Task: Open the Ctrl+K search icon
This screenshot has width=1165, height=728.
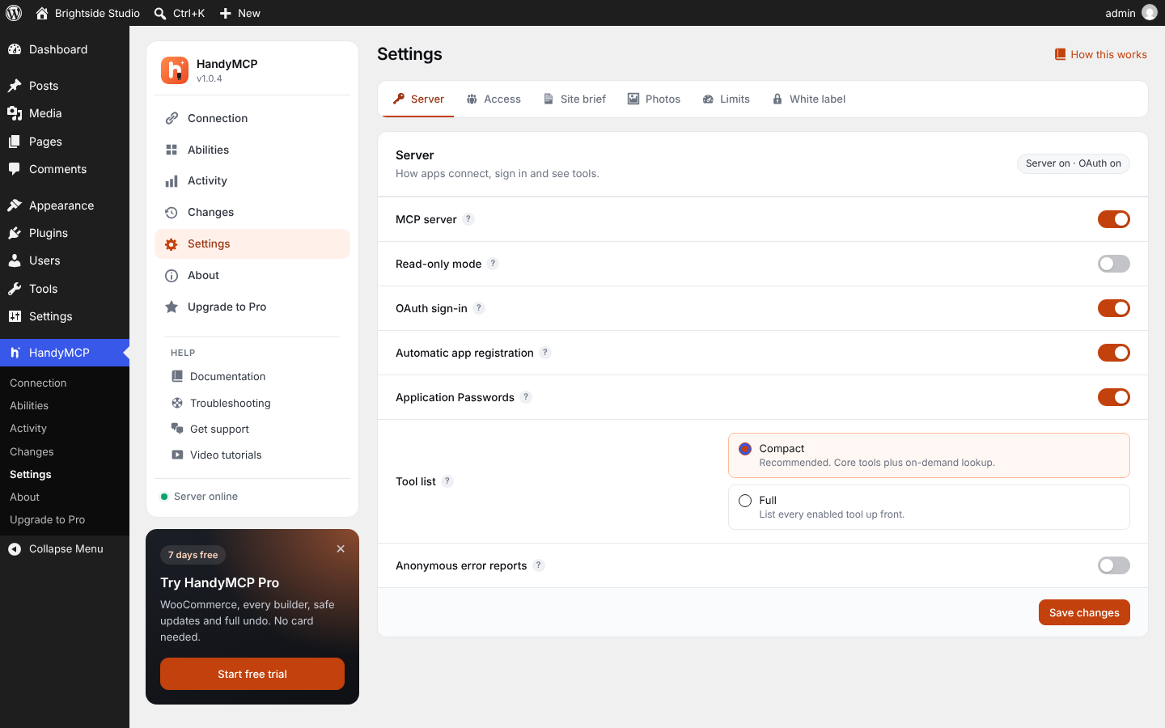Action: coord(160,13)
